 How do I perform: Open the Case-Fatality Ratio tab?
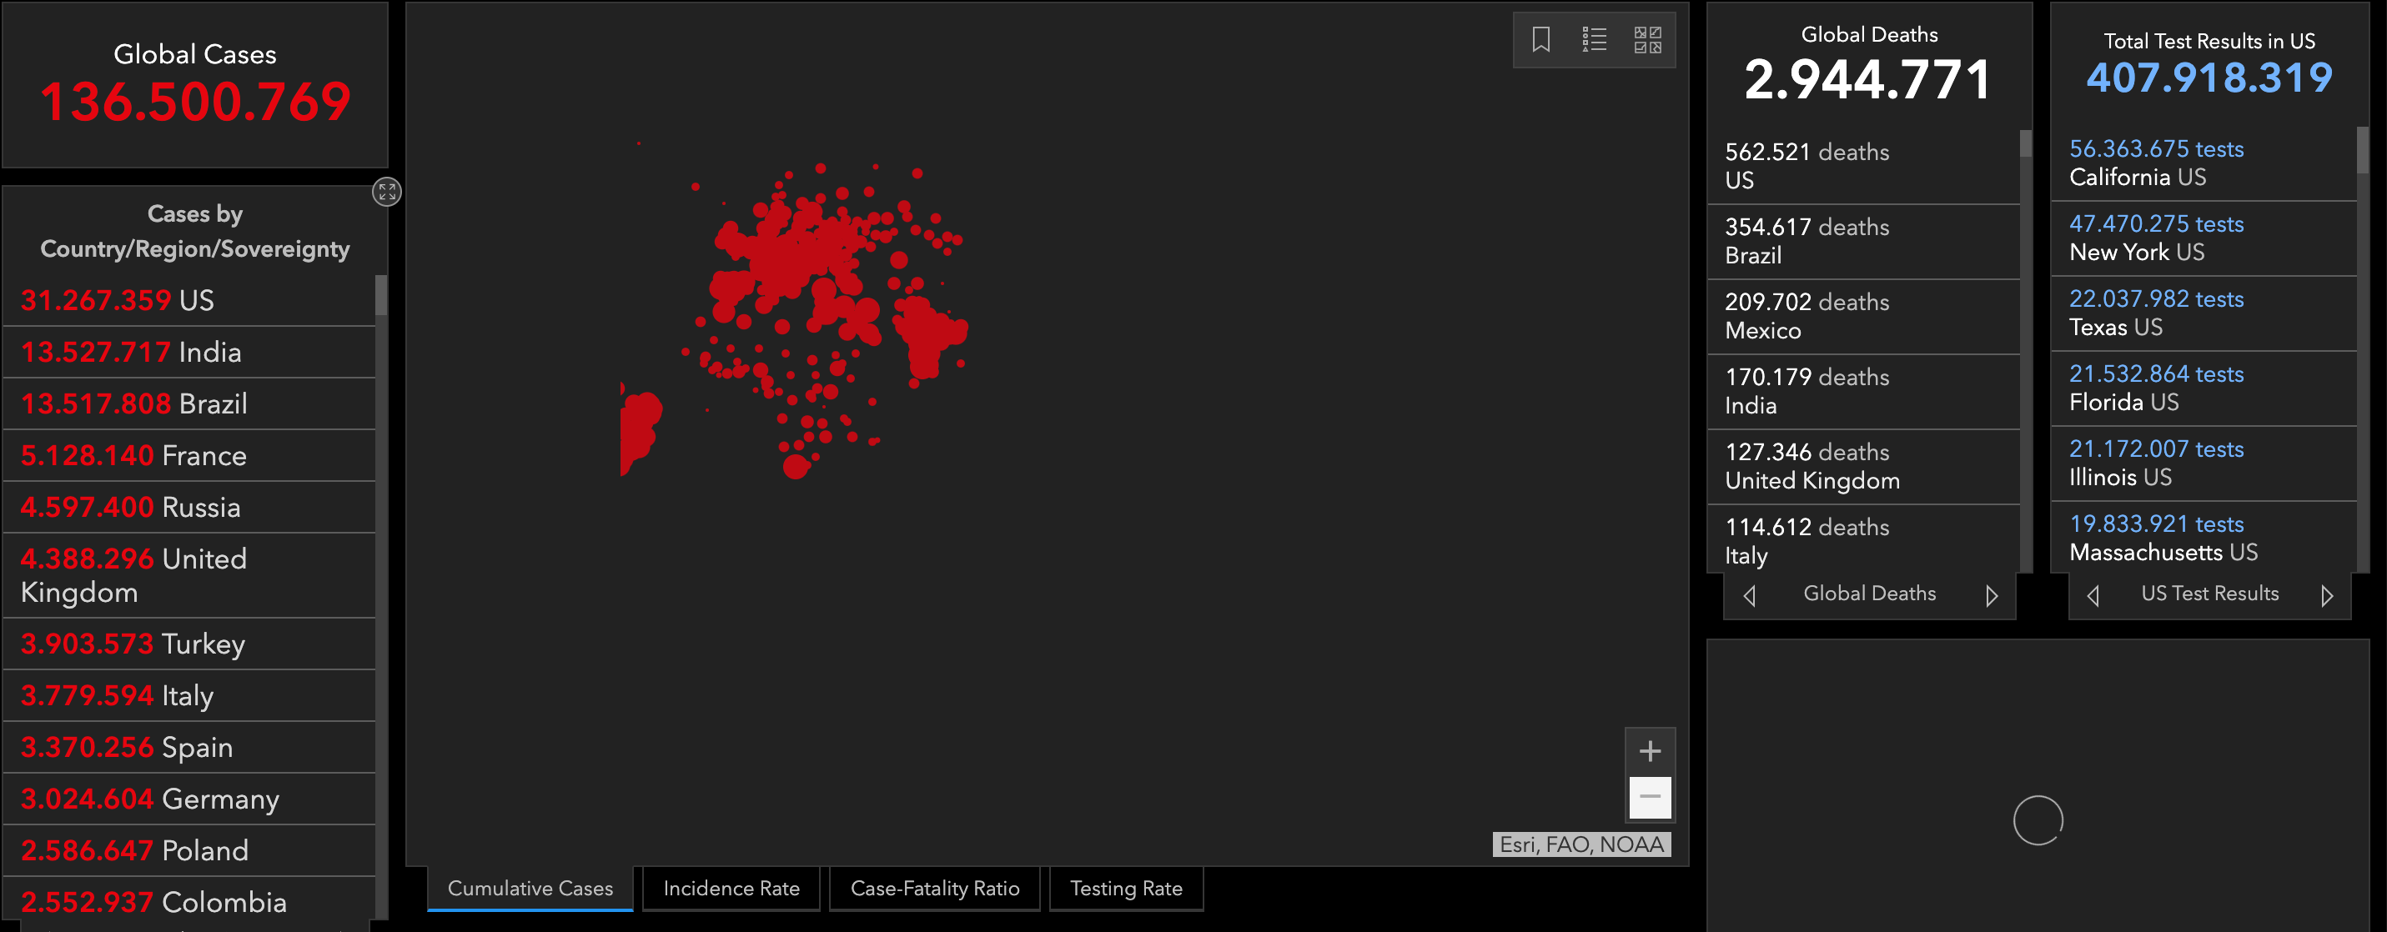934,889
